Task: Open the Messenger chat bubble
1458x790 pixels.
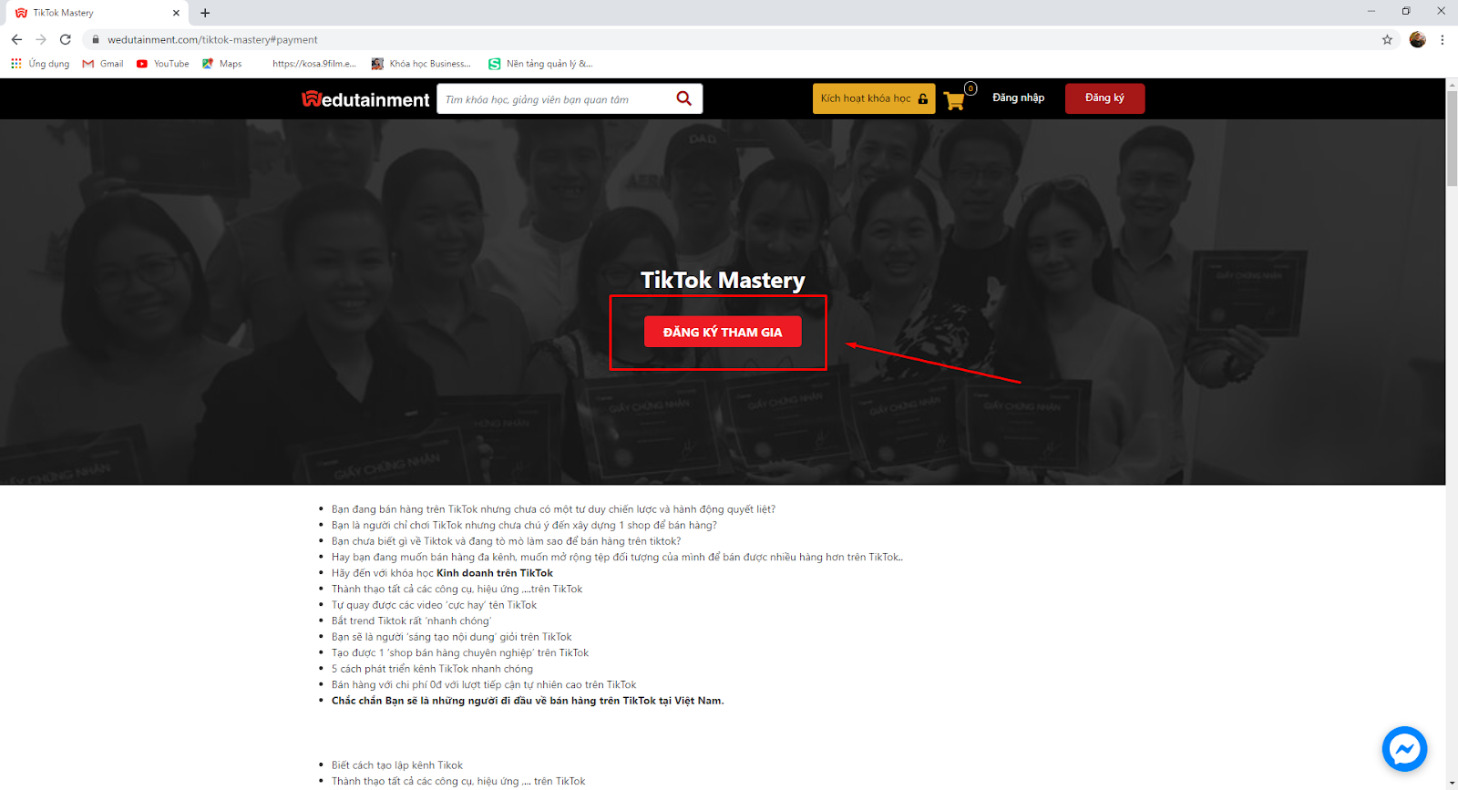Action: tap(1404, 749)
